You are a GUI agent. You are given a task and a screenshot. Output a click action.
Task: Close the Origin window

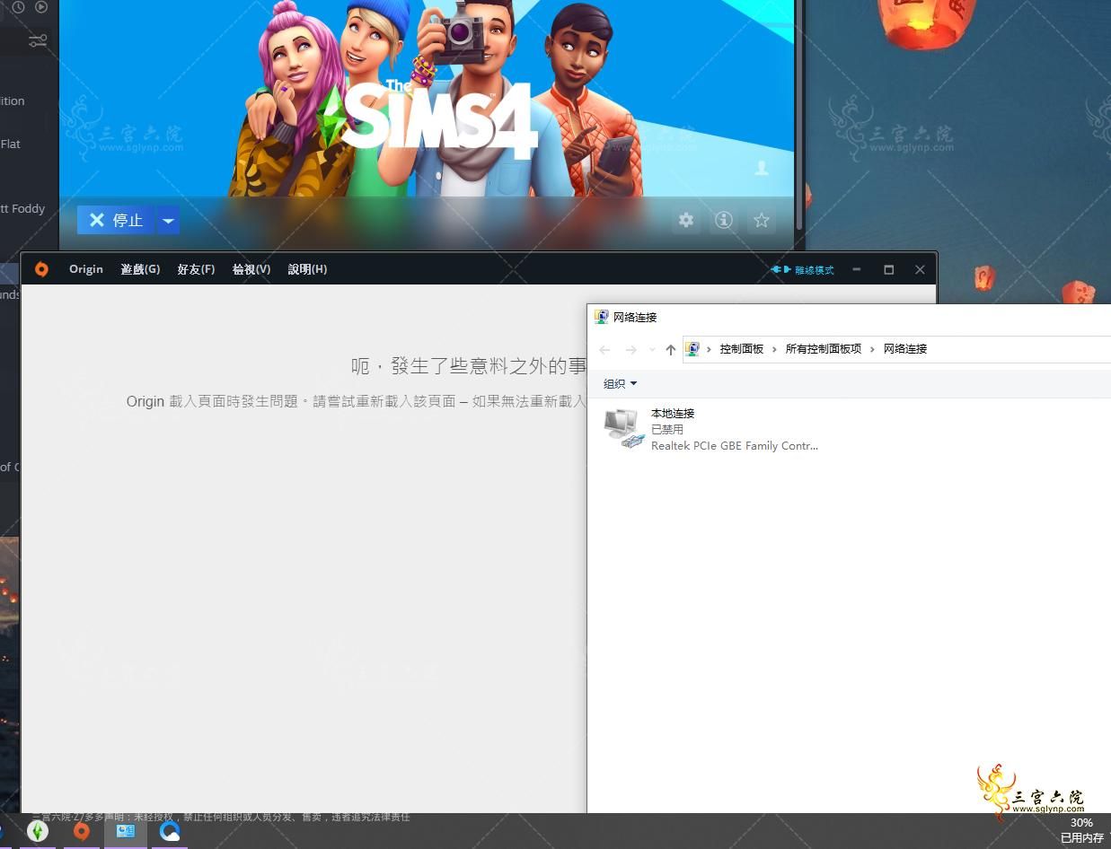920,269
